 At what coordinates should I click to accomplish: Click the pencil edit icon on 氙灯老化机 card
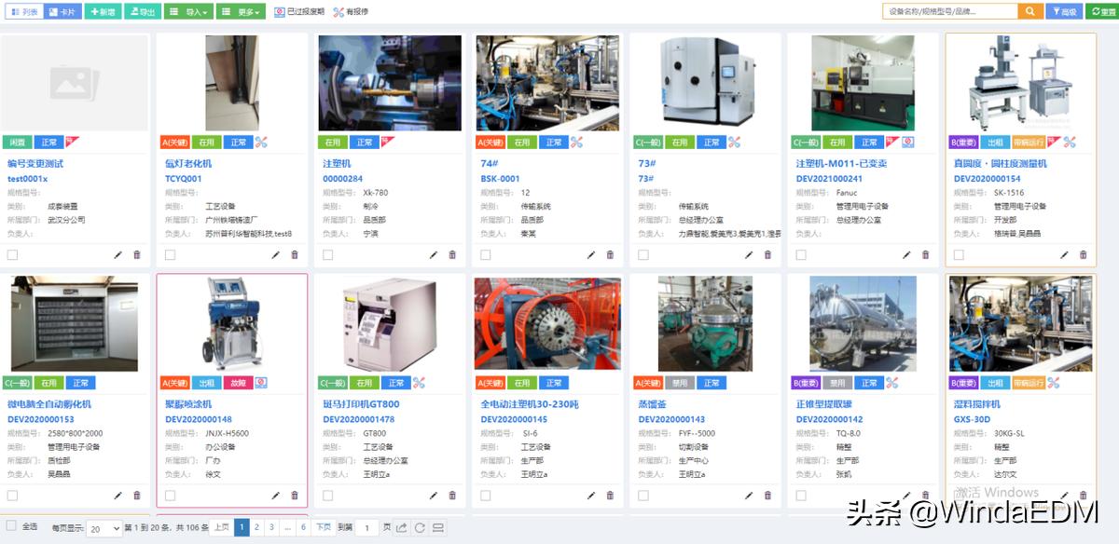coord(276,254)
